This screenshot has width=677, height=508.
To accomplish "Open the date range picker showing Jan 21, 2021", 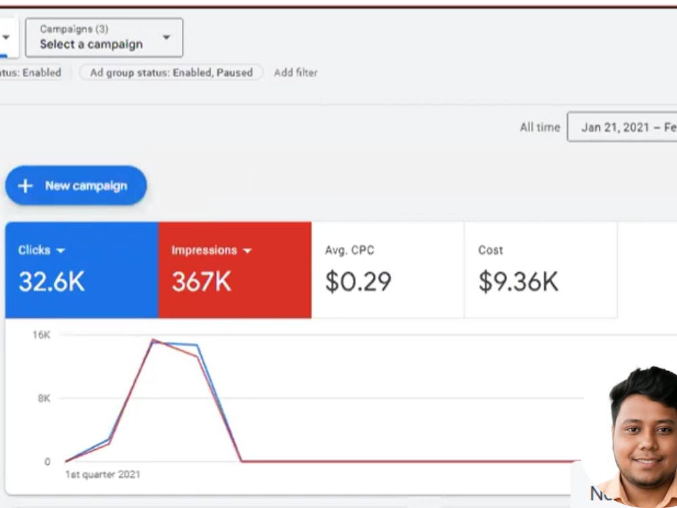I will coord(621,127).
